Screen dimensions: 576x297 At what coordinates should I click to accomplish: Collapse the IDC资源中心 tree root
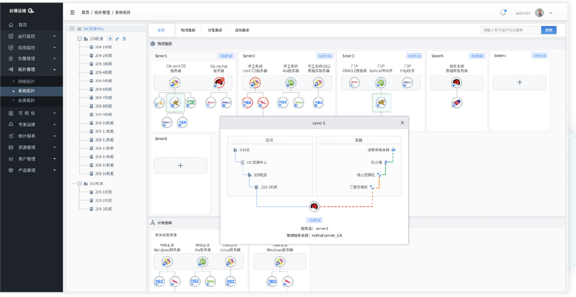(x=72, y=29)
